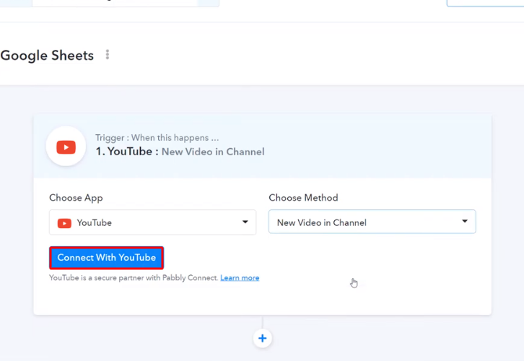Click the Google Sheets workflow title

pos(47,56)
